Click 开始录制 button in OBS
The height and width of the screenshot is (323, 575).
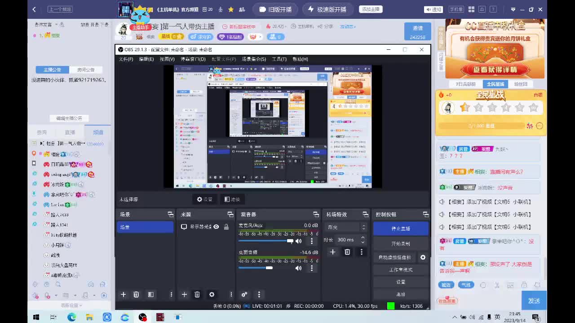click(x=401, y=244)
